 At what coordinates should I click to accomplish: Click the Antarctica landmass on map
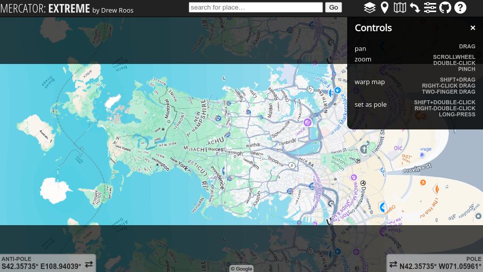pyautogui.click(x=56, y=190)
